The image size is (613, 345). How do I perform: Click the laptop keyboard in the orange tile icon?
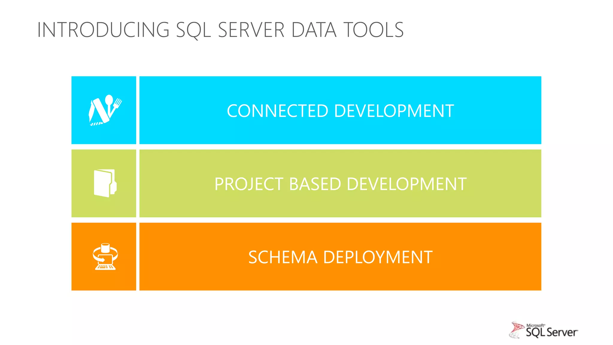105,267
